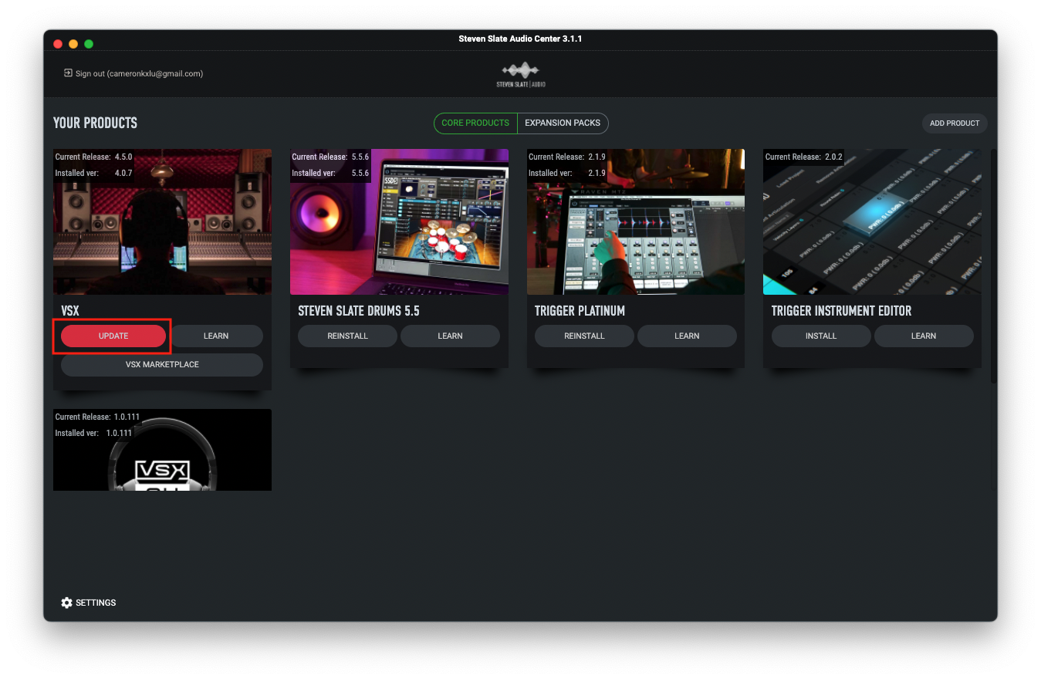
Task: Reinstall Trigger Platinum
Action: click(584, 336)
